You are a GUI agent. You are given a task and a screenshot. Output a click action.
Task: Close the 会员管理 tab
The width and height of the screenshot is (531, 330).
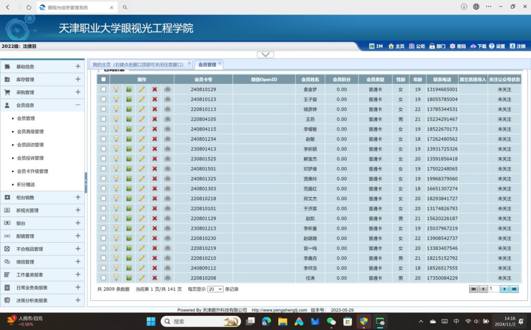(x=219, y=63)
